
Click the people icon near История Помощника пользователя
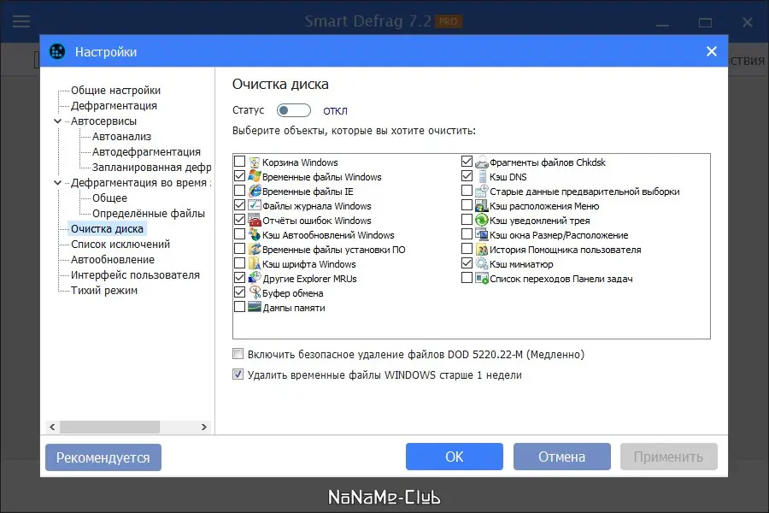(480, 249)
